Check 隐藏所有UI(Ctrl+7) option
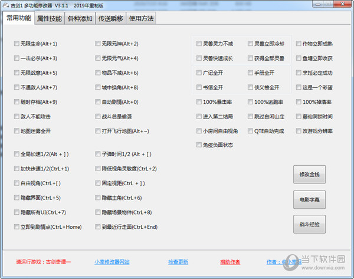This screenshot has width=354, height=279. [x=17, y=212]
